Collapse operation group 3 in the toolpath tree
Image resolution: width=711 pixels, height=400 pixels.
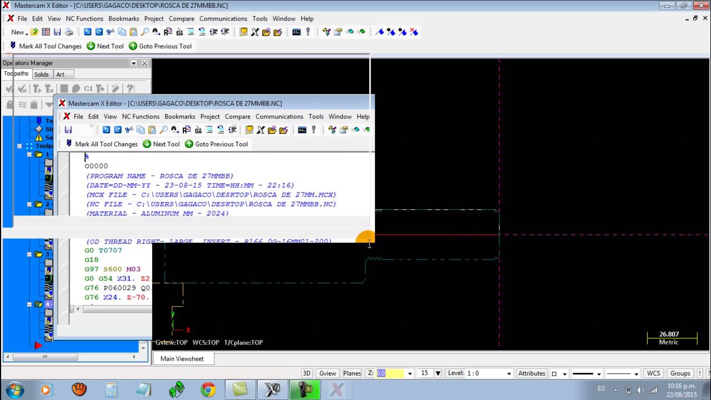[30, 254]
